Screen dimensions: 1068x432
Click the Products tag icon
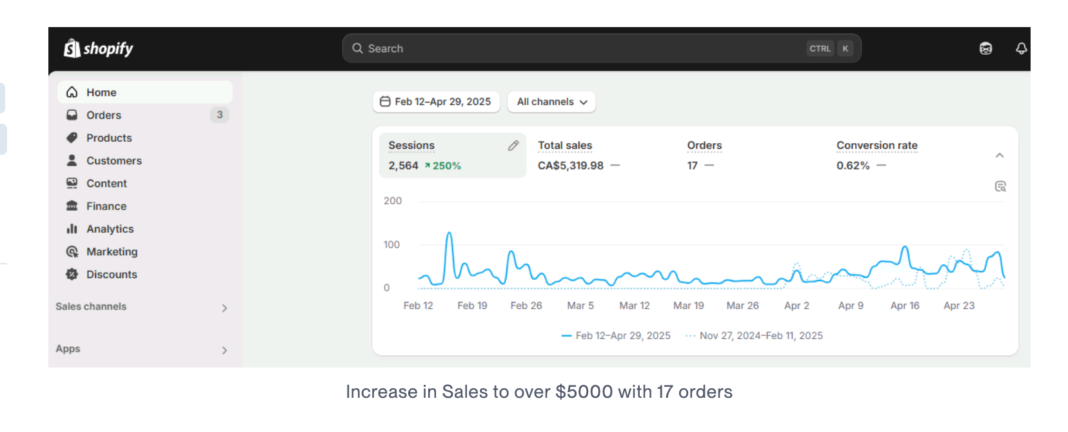pos(72,138)
